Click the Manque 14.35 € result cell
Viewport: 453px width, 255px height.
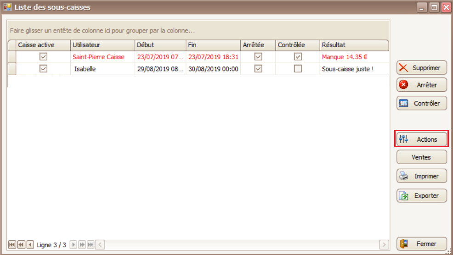click(355, 57)
